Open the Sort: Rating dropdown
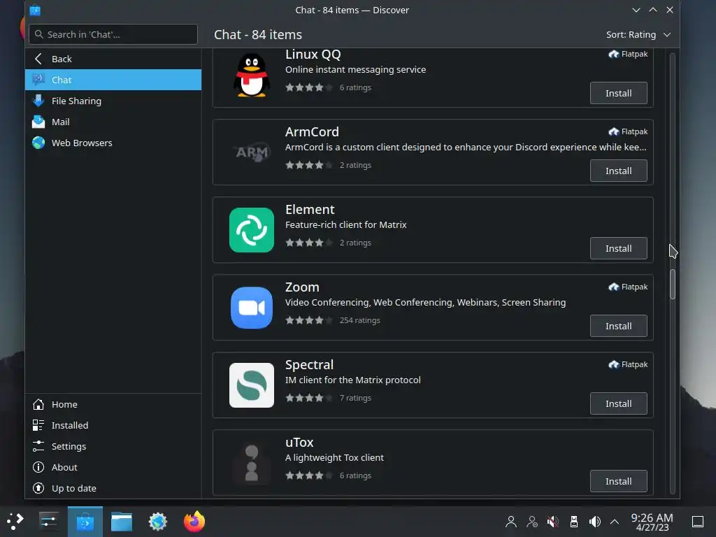716x537 pixels. (638, 35)
